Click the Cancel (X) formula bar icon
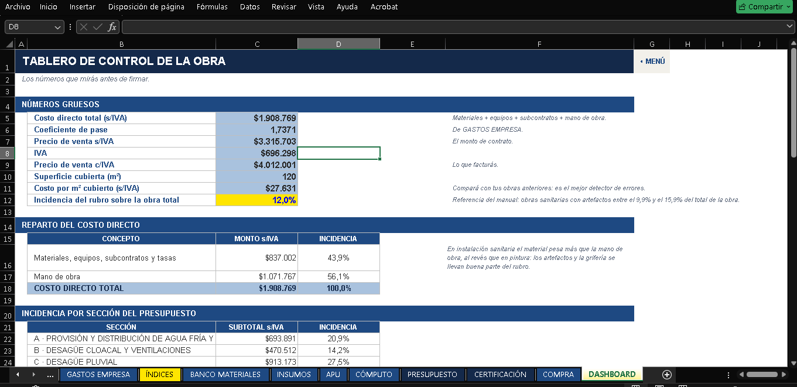Screen dimensions: 797x387 84,27
